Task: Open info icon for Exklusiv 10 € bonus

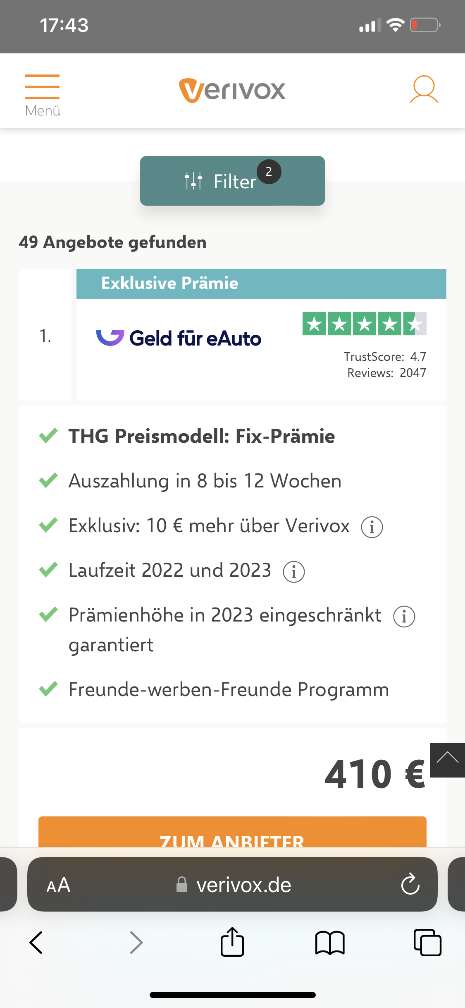Action: click(x=372, y=527)
